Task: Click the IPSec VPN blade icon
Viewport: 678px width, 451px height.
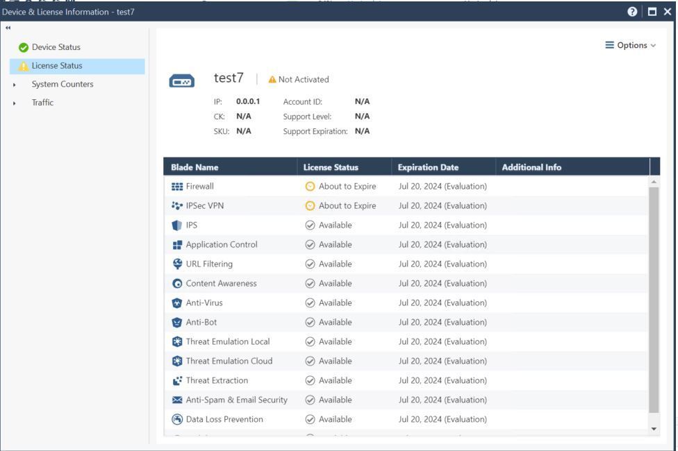Action: [177, 206]
